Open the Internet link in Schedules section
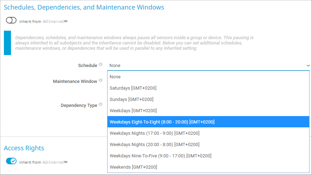This screenshot has width=312, height=175. 56,22
